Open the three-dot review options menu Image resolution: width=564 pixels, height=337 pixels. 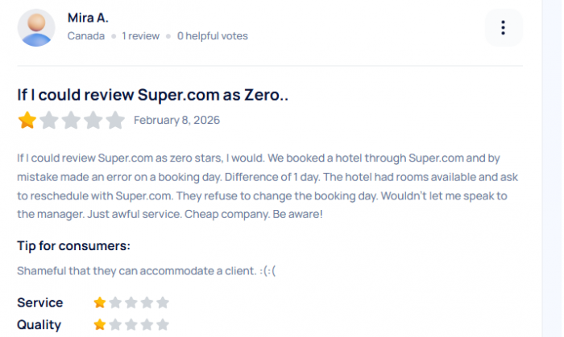504,28
